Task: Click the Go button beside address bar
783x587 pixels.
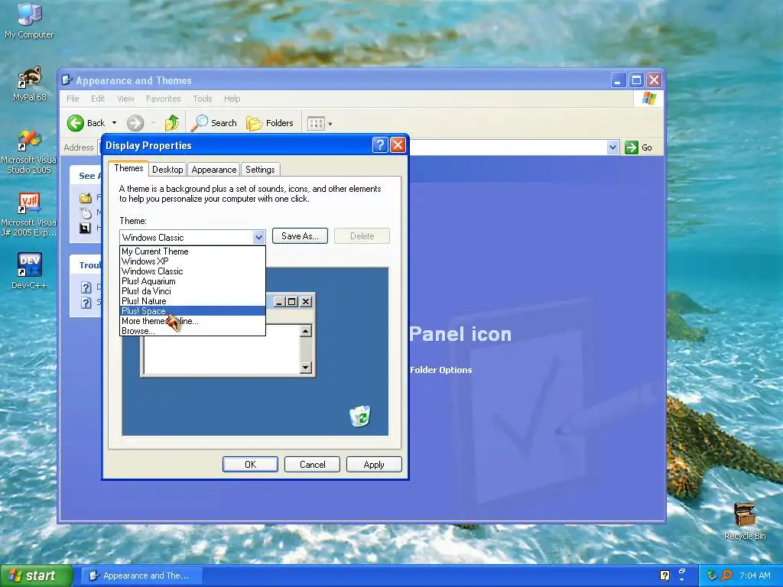Action: 638,148
